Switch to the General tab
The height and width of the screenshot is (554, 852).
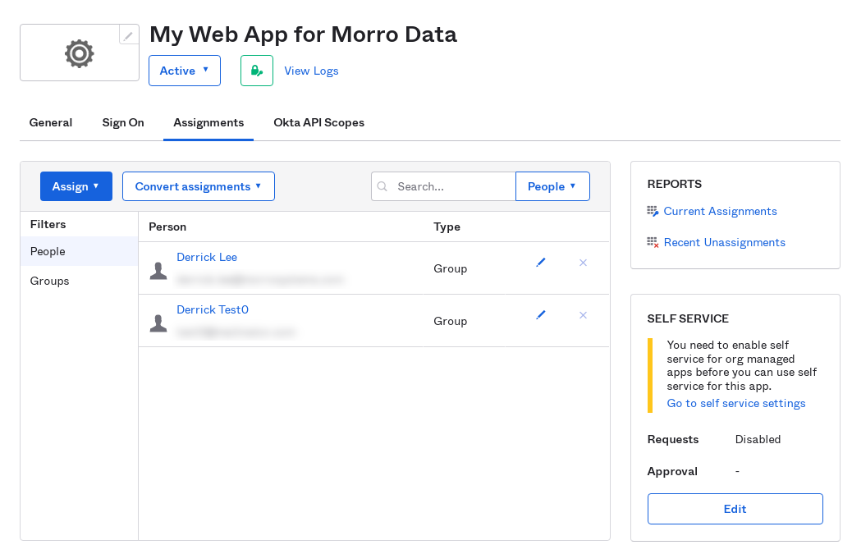[51, 123]
